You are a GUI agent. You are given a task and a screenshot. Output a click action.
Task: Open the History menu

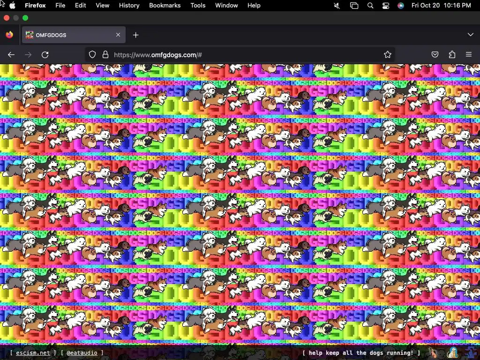(x=129, y=6)
